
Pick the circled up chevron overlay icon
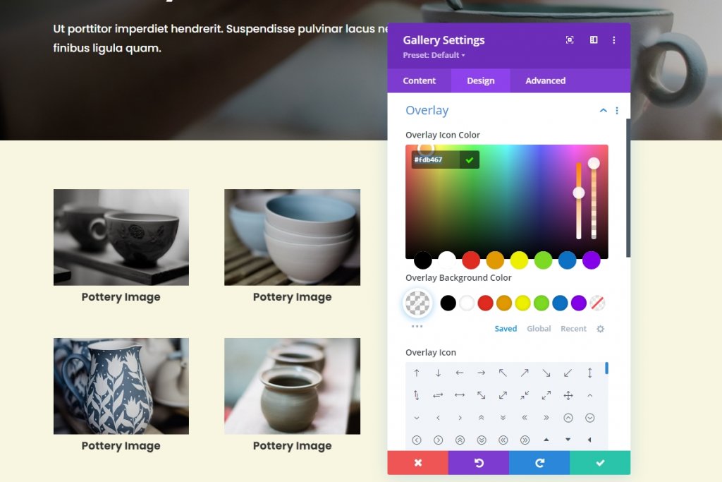568,418
